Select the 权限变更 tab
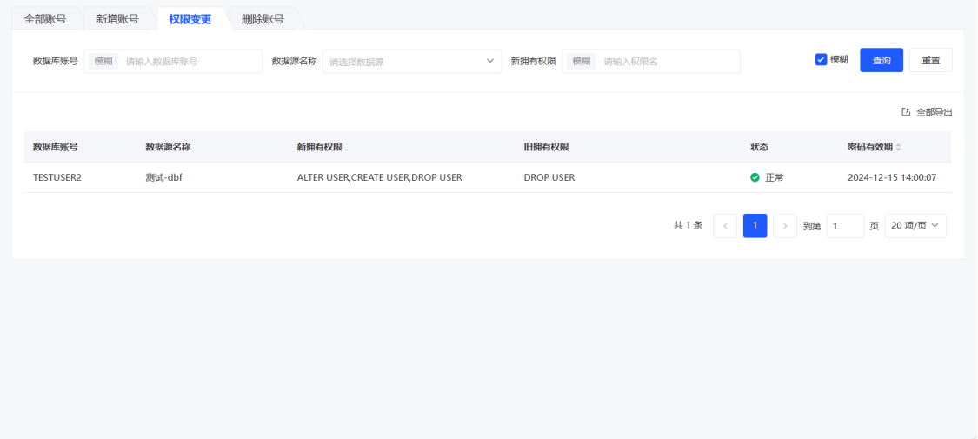The width and height of the screenshot is (978, 439). [x=190, y=19]
